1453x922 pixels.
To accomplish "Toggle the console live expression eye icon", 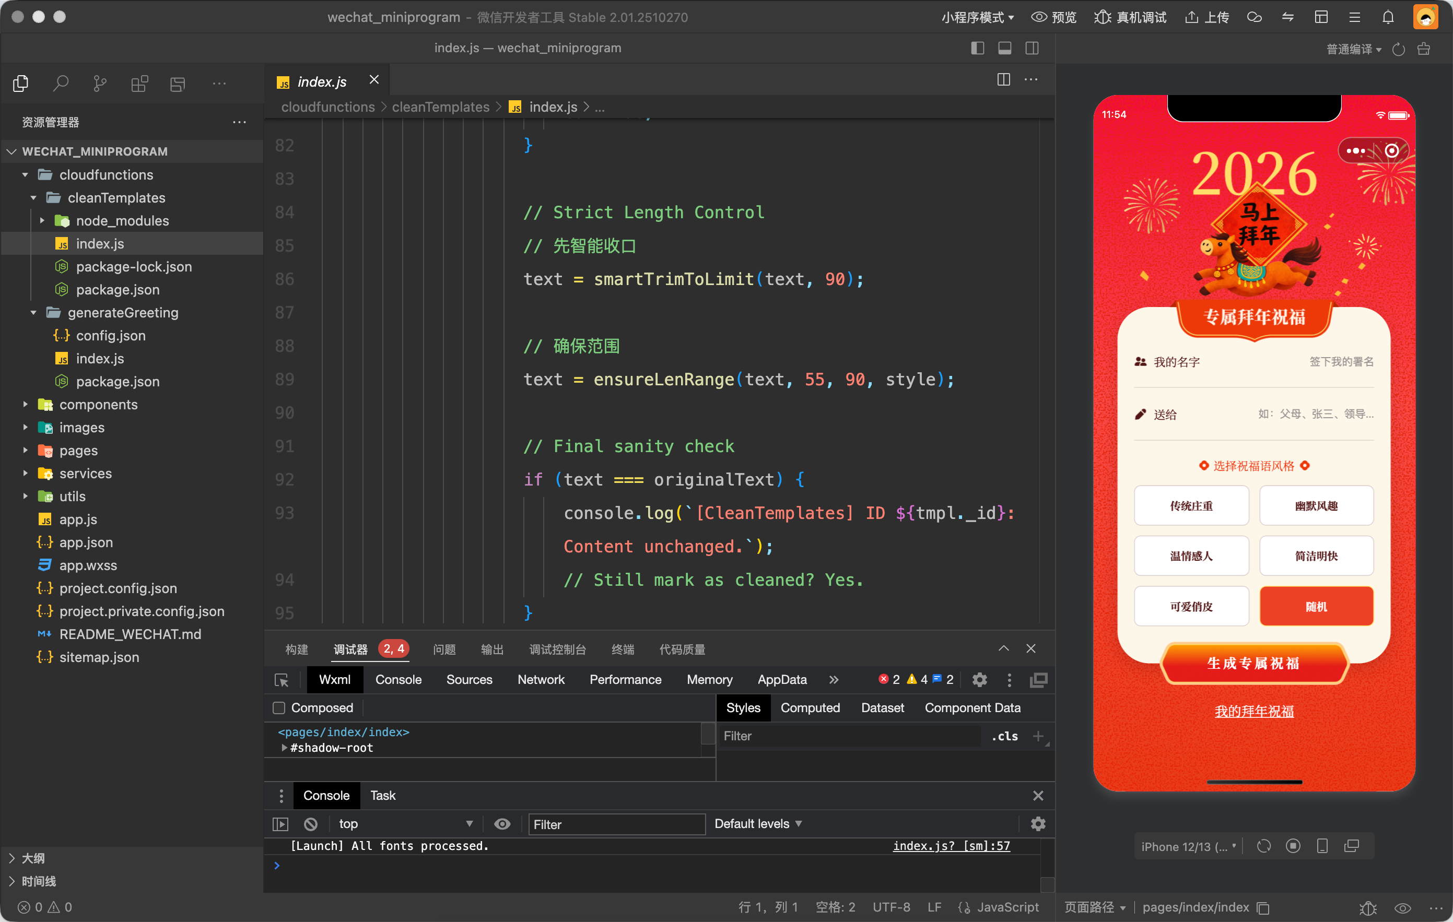I will (502, 824).
